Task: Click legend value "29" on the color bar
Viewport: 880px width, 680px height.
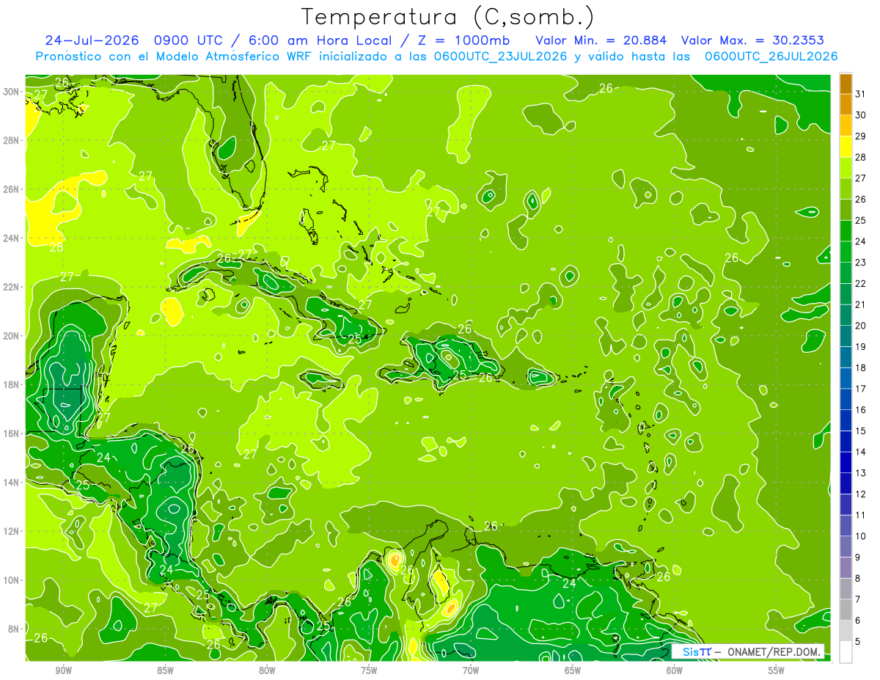Action: tap(861, 136)
